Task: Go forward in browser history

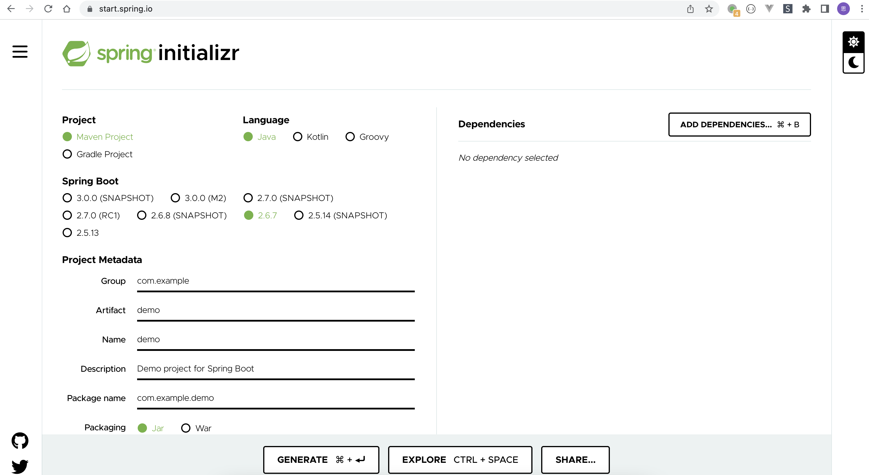Action: [x=30, y=9]
